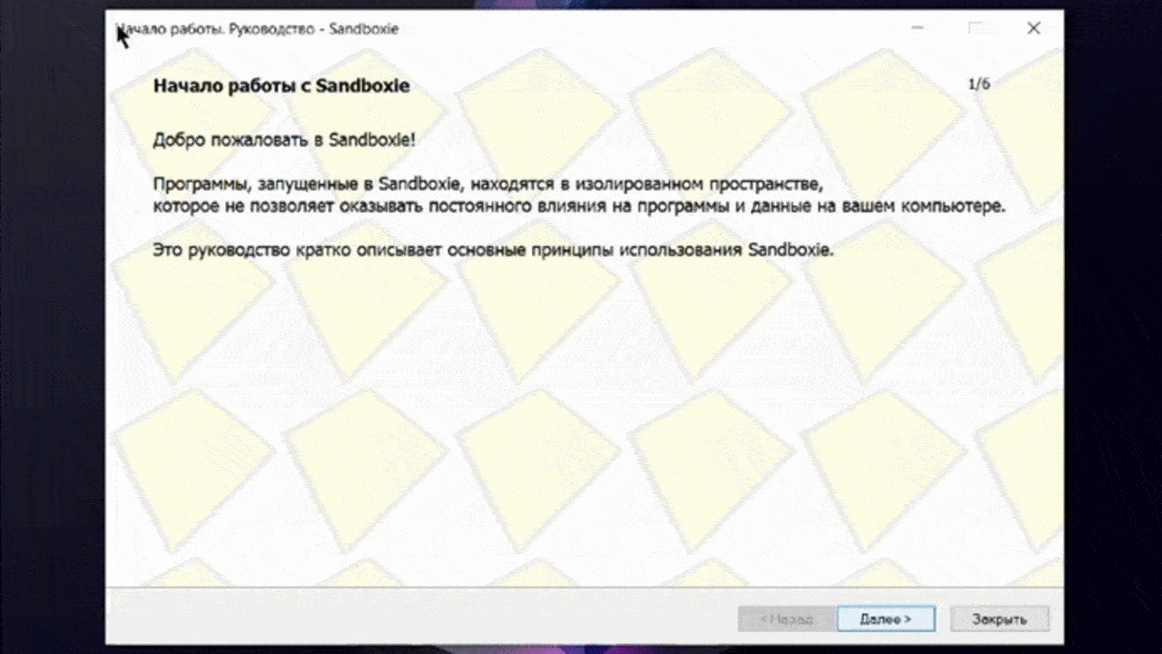The image size is (1162, 654).
Task: Close the Sandboxie tutorial window
Action: point(1033,29)
